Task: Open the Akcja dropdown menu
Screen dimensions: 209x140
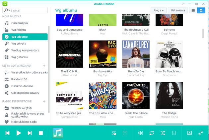Action: click(159, 10)
